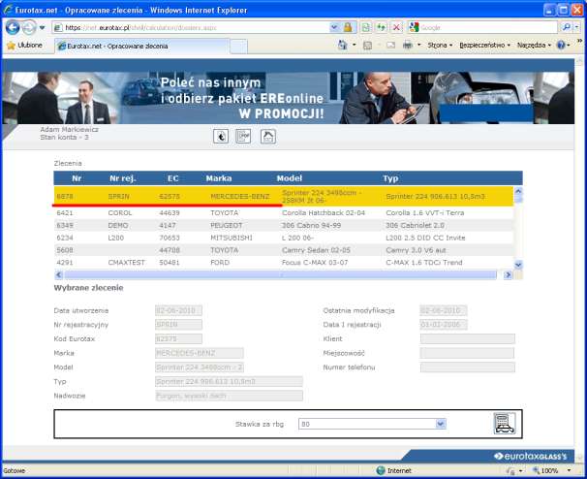Click the Ostatnia modyfikacja date field
Viewport: 587px width, 479px height.
coord(444,310)
